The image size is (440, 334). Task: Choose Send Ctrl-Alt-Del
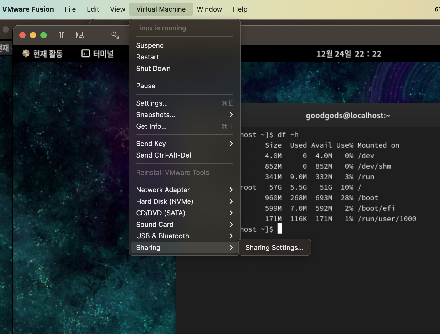pos(185,155)
